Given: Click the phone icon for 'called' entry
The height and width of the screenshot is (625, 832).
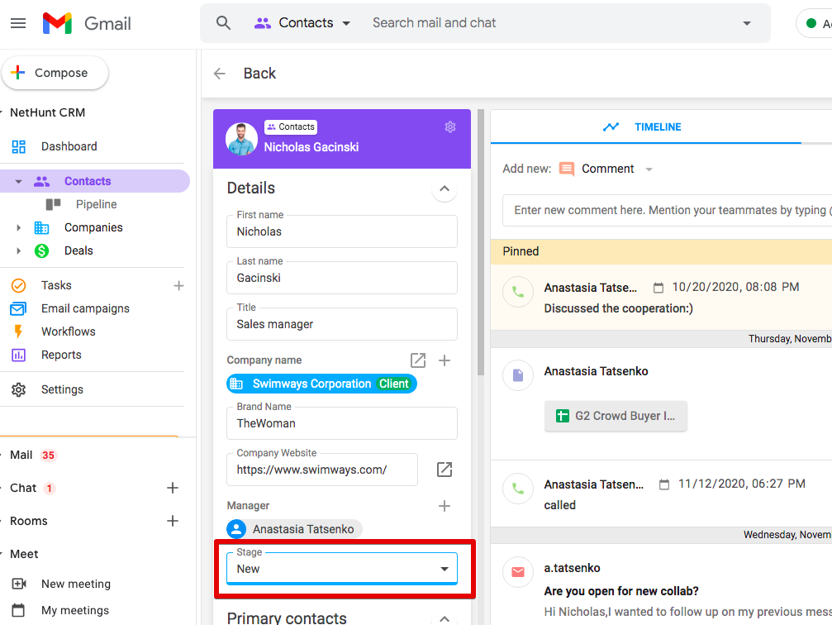Looking at the screenshot, I should pos(518,489).
